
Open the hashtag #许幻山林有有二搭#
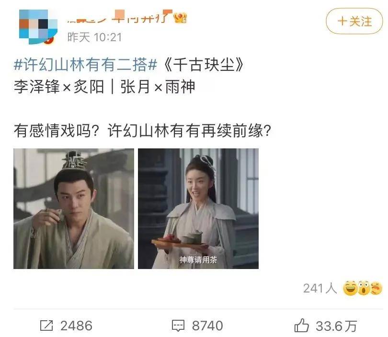click(x=86, y=65)
